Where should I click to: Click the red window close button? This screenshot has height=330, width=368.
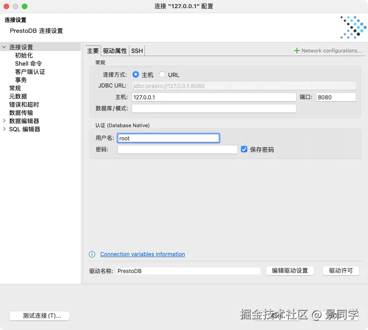click(x=6, y=6)
